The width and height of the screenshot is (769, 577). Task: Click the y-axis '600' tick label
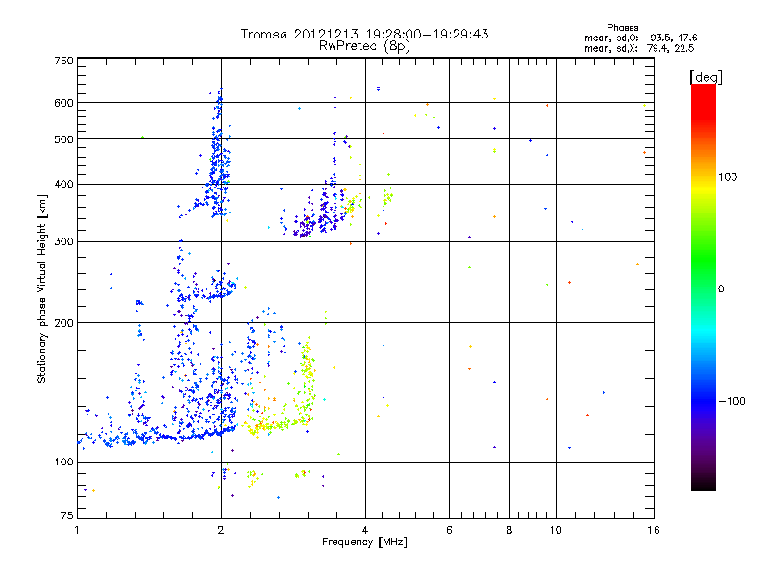63,103
